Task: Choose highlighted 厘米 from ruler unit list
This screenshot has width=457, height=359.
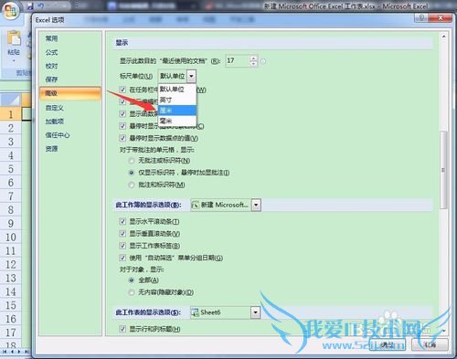Action: pyautogui.click(x=177, y=111)
